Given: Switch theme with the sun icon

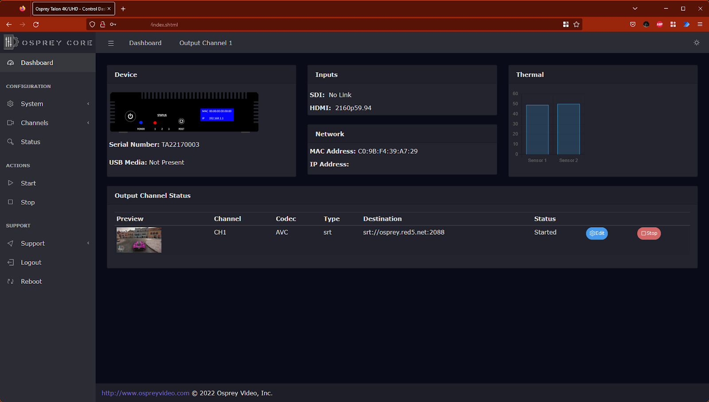Looking at the screenshot, I should click(697, 43).
